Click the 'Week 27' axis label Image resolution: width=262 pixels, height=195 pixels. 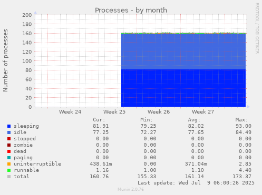[203, 112]
